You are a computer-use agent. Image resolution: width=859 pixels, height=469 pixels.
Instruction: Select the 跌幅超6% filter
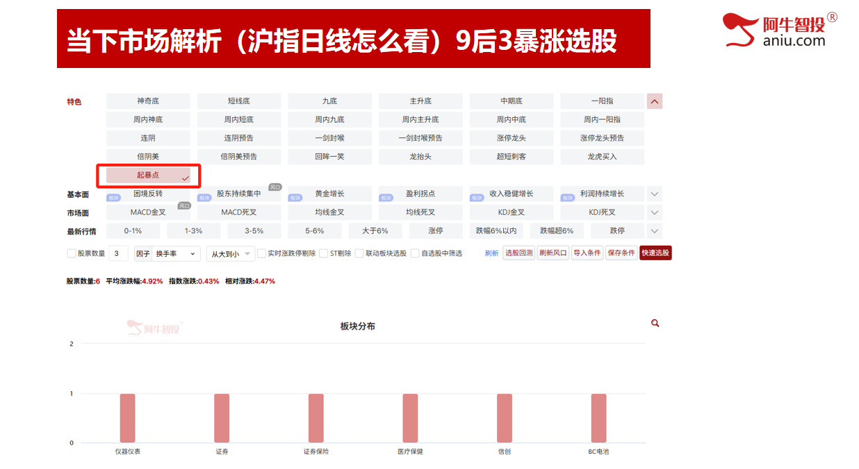tap(557, 231)
